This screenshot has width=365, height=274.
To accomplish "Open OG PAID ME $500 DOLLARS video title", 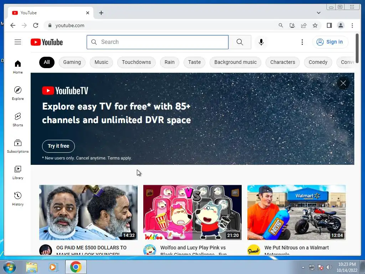I will (91, 250).
